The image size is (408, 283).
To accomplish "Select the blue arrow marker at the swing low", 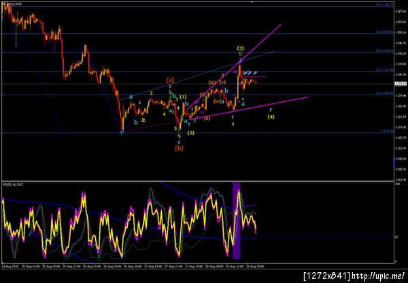I will (x=122, y=133).
